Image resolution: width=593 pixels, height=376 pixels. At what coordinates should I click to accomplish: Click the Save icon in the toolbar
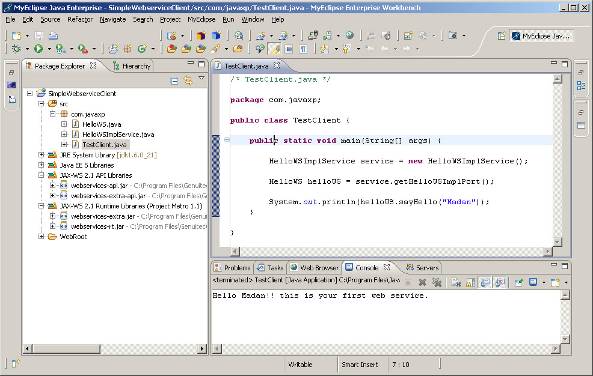click(38, 36)
